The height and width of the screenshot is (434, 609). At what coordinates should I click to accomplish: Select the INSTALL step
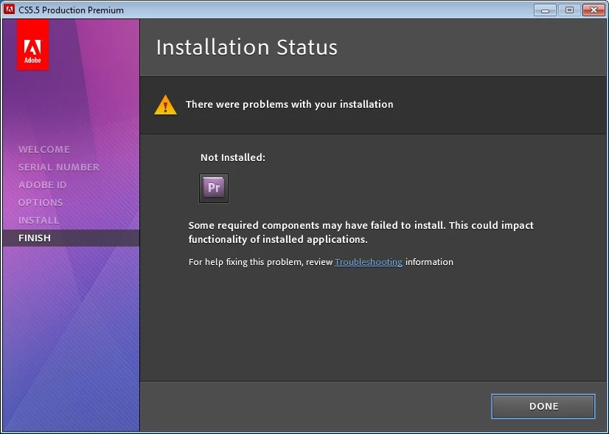tap(39, 220)
